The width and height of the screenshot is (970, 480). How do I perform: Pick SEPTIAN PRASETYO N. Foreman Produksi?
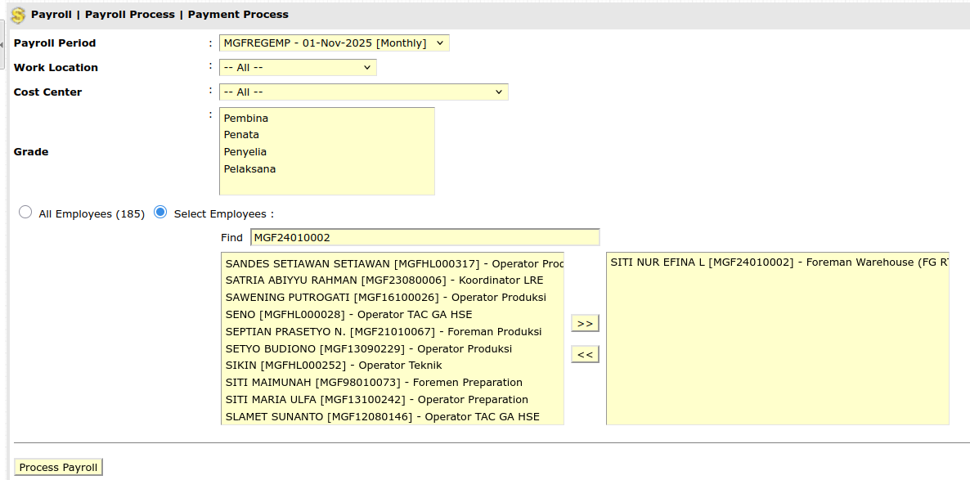[x=383, y=332]
